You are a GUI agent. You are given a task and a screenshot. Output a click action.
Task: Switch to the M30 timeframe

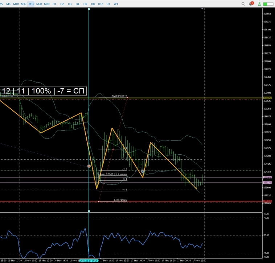pos(47,4)
